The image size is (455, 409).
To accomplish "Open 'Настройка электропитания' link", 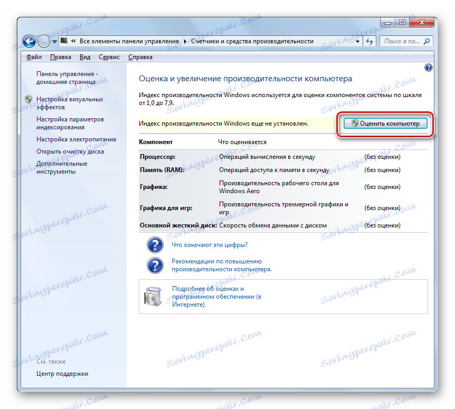I will tap(76, 139).
